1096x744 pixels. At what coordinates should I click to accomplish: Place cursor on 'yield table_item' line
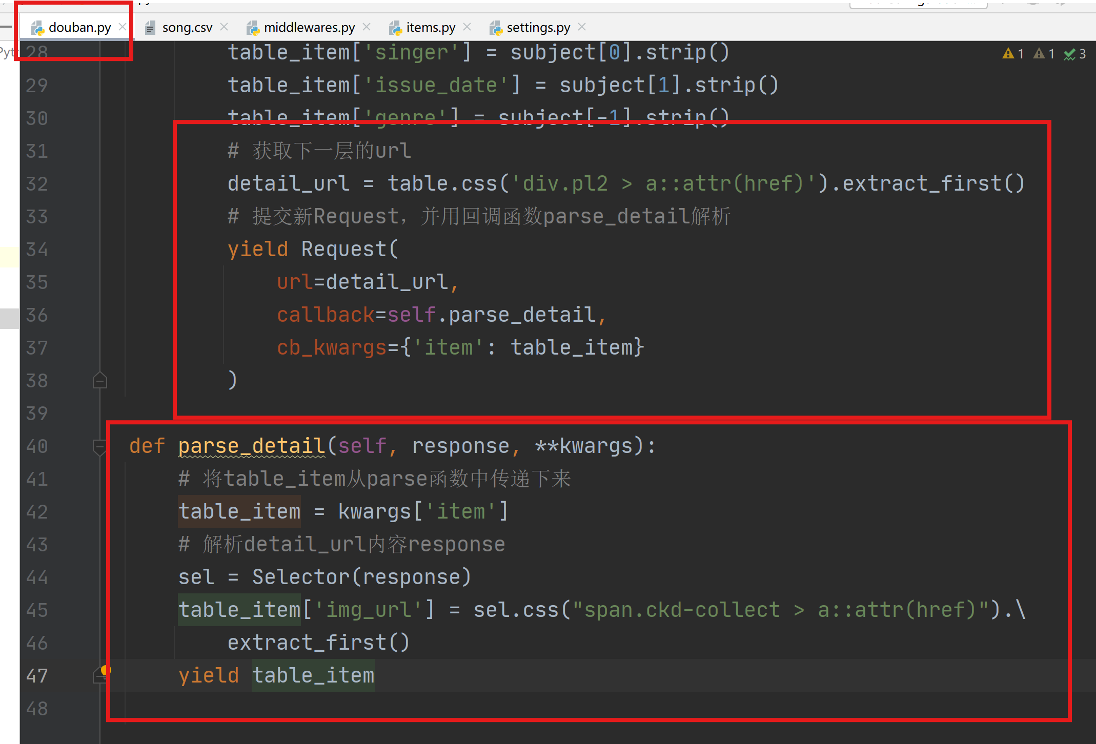pos(313,675)
